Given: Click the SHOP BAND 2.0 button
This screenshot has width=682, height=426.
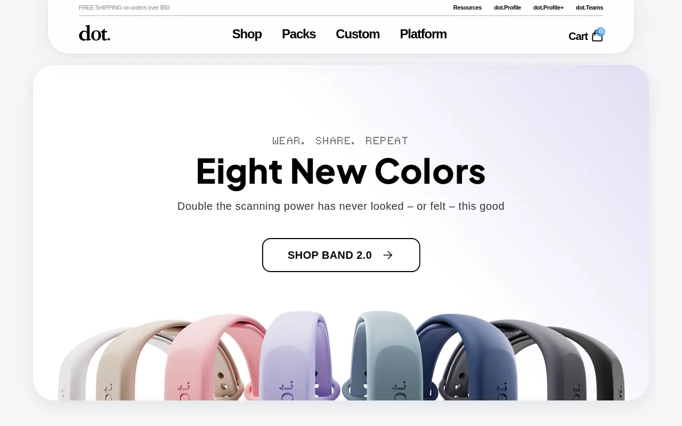Looking at the screenshot, I should point(341,255).
